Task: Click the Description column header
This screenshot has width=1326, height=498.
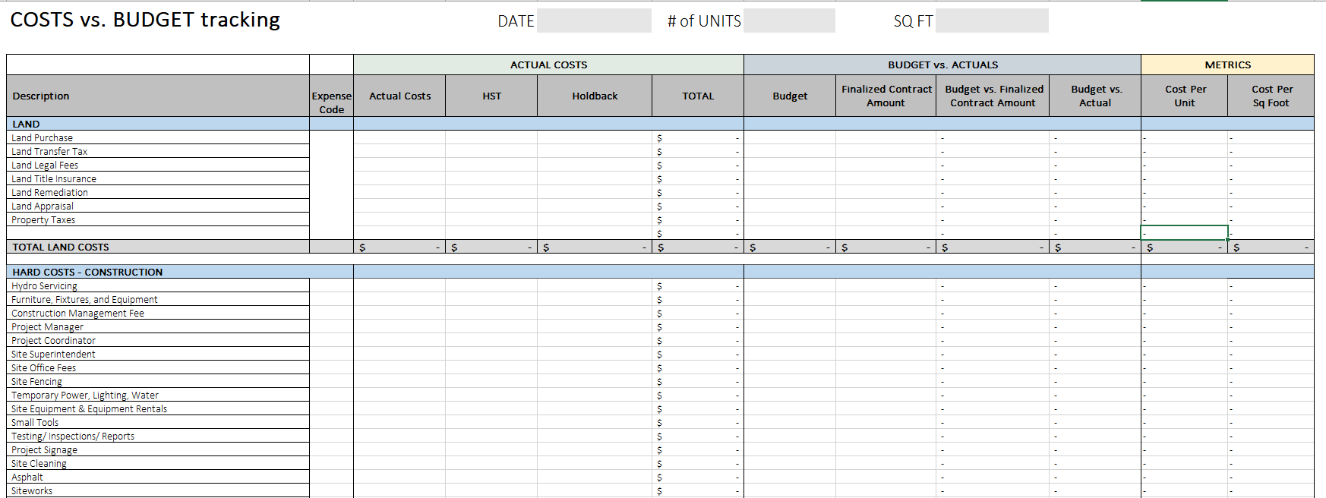Action: [x=158, y=96]
